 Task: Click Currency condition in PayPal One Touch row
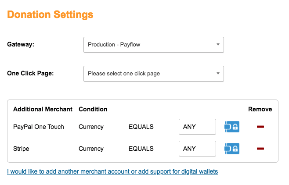[91, 127]
